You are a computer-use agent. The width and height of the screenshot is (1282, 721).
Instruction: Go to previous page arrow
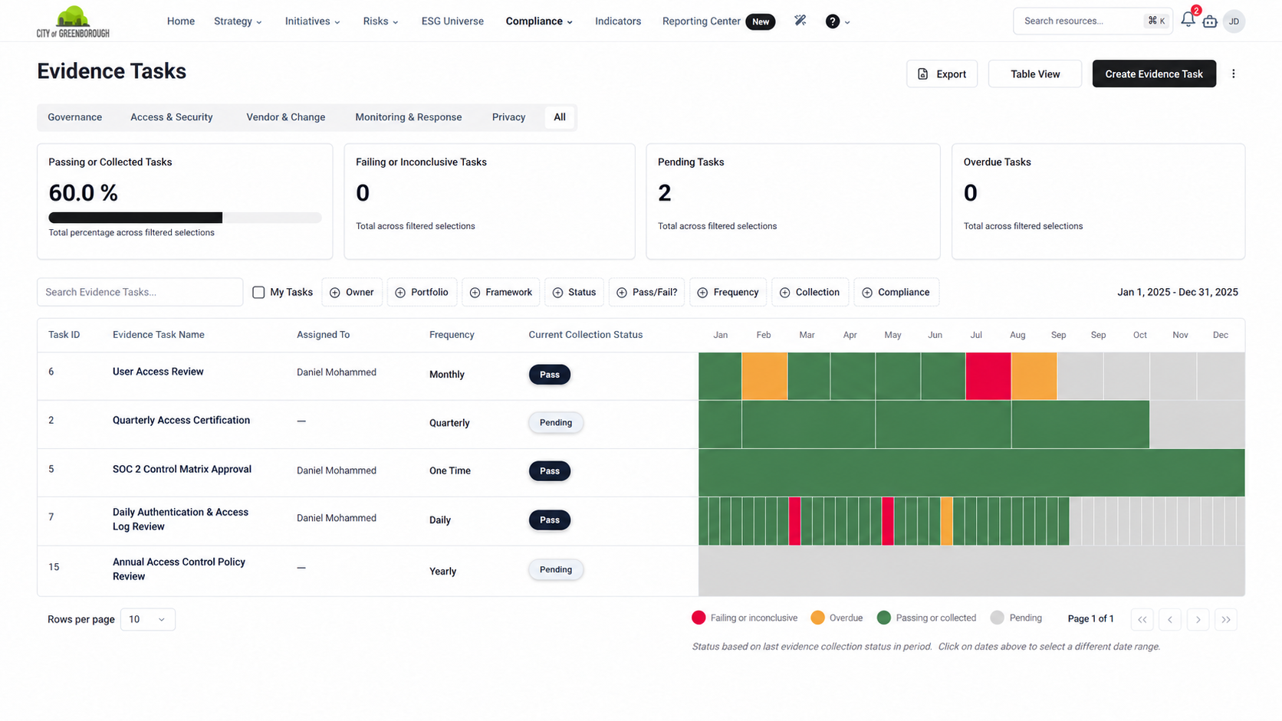(1170, 619)
